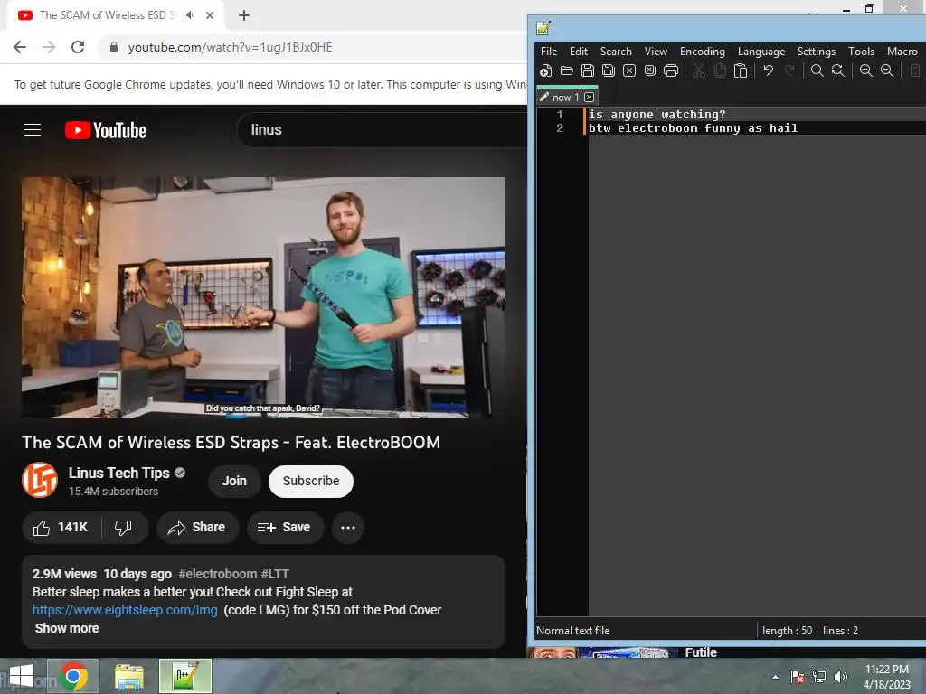
Task: Open the View menu
Action: pyautogui.click(x=656, y=52)
